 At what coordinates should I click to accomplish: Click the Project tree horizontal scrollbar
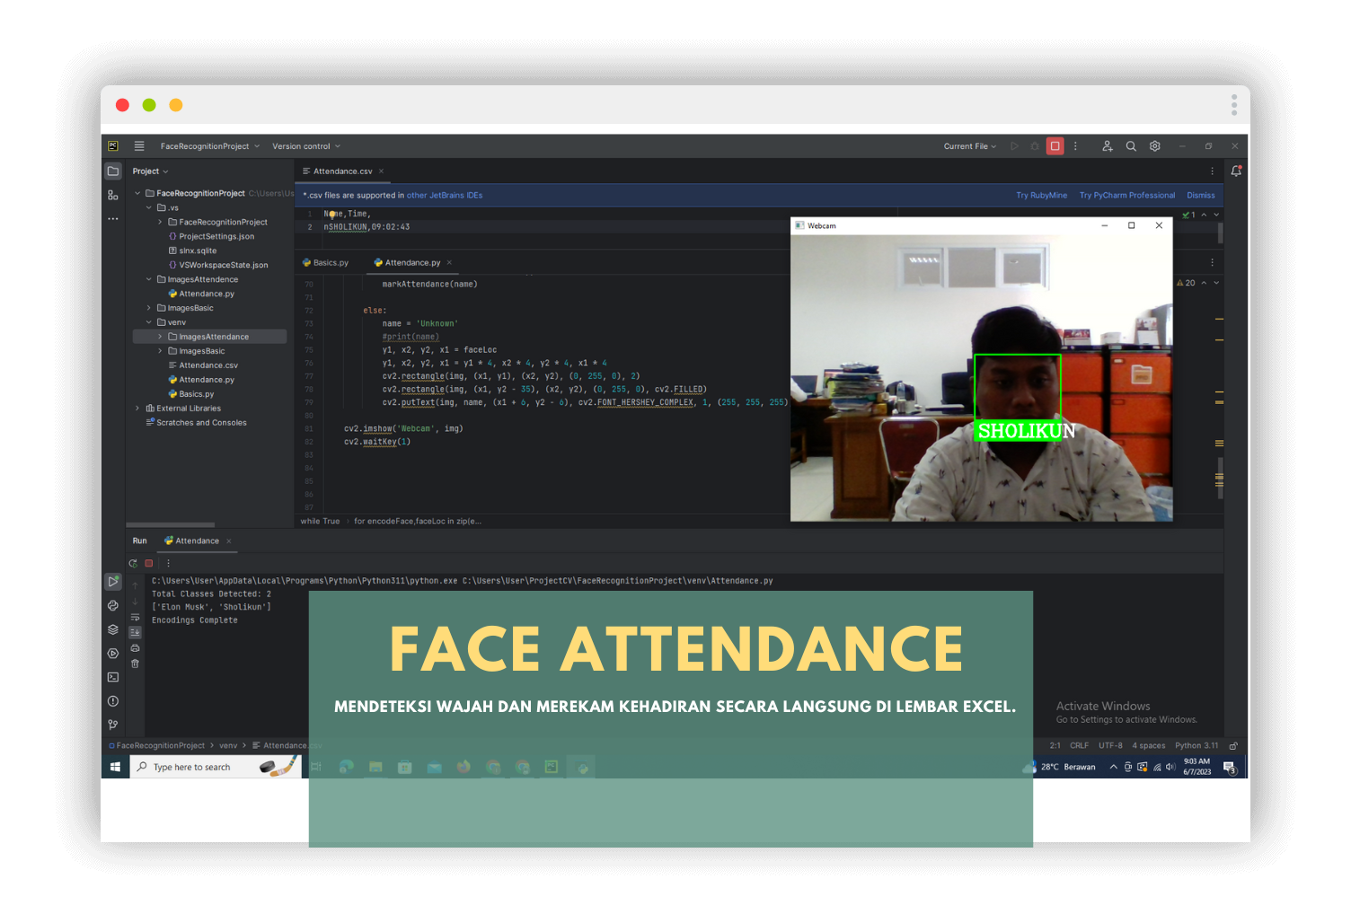171,524
